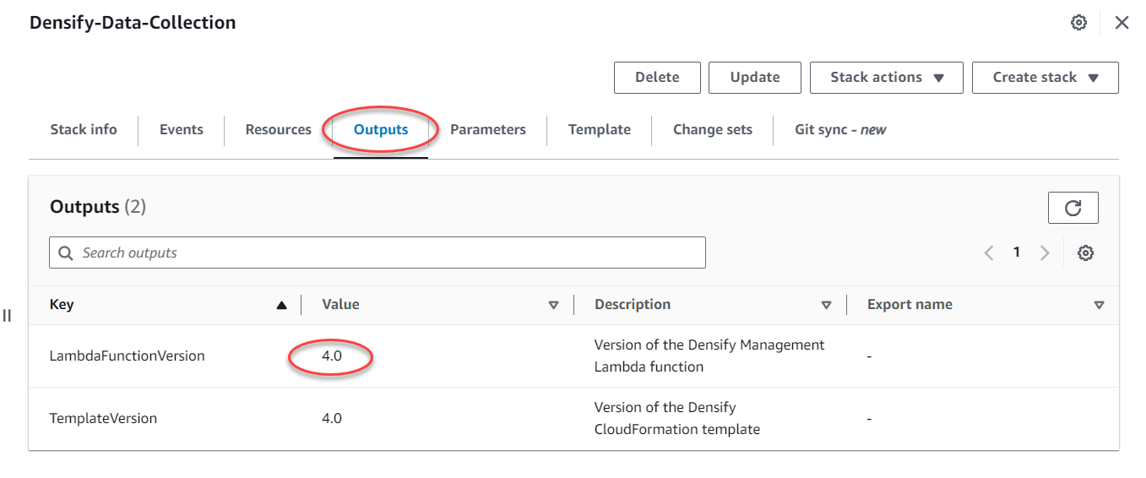Select the Outputs tab
The height and width of the screenshot is (478, 1146).
[x=381, y=129]
